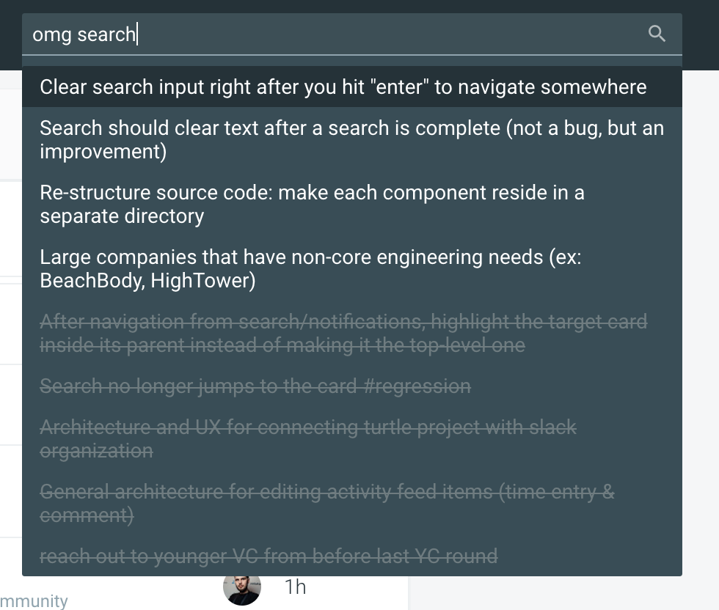Open "Architecture and UX for connecting turtle" result
This screenshot has width=719, height=610.
(x=307, y=438)
